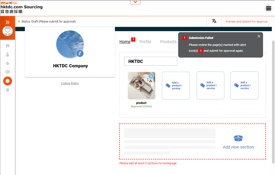Click the Status: Draft status text
Screen dimensions: 275x175
(x=48, y=22)
